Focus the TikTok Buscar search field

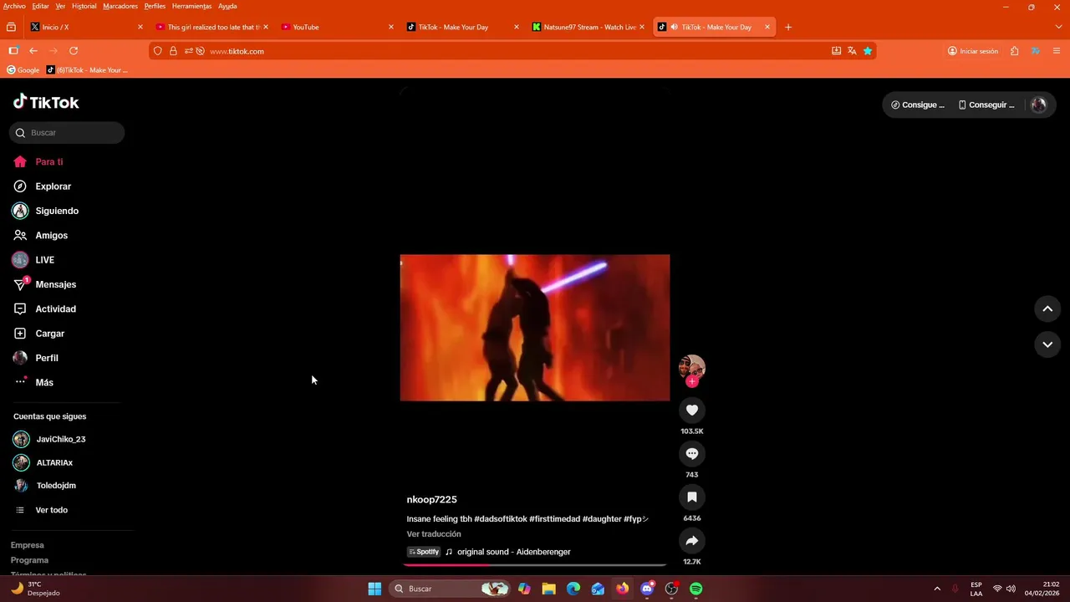point(67,133)
